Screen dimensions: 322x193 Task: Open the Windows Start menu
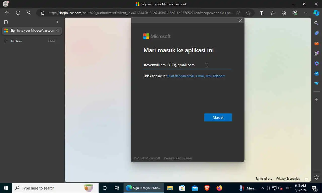[6, 188]
